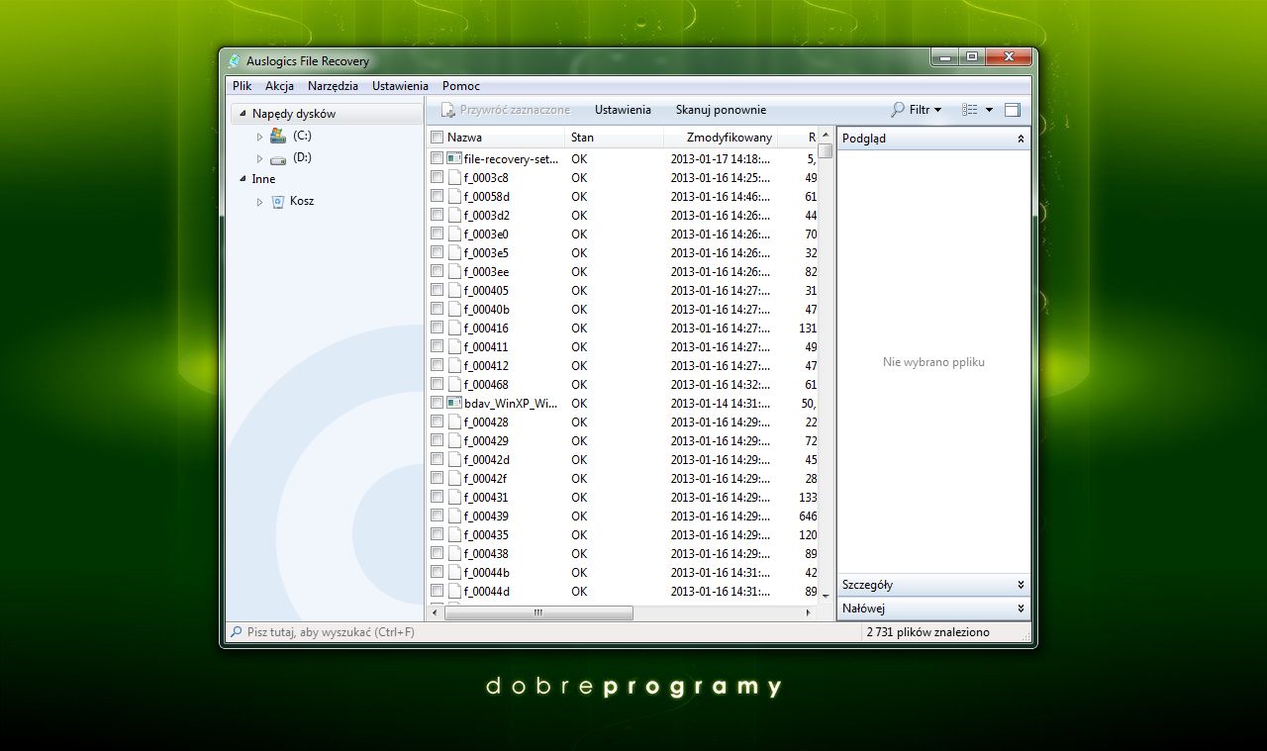The image size is (1267, 751).
Task: Click the search magnifier icon in status bar
Action: click(236, 631)
